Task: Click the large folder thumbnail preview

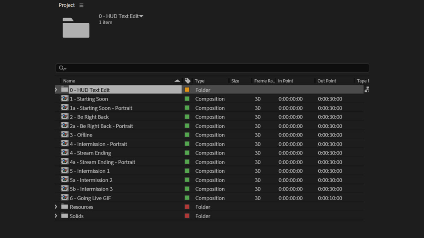Action: pyautogui.click(x=76, y=28)
